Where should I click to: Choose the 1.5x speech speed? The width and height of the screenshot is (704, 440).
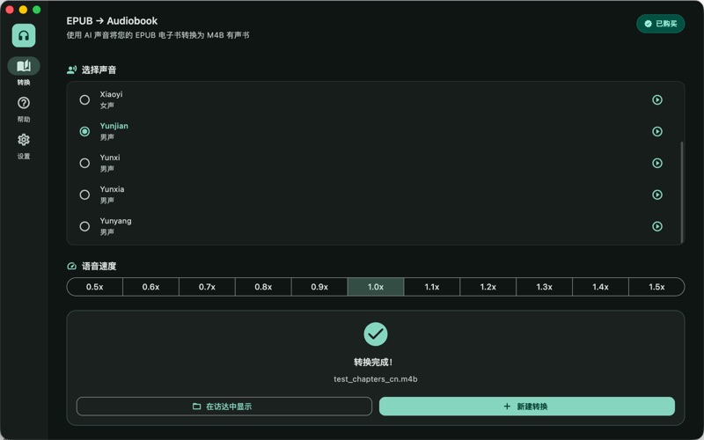[x=656, y=287]
